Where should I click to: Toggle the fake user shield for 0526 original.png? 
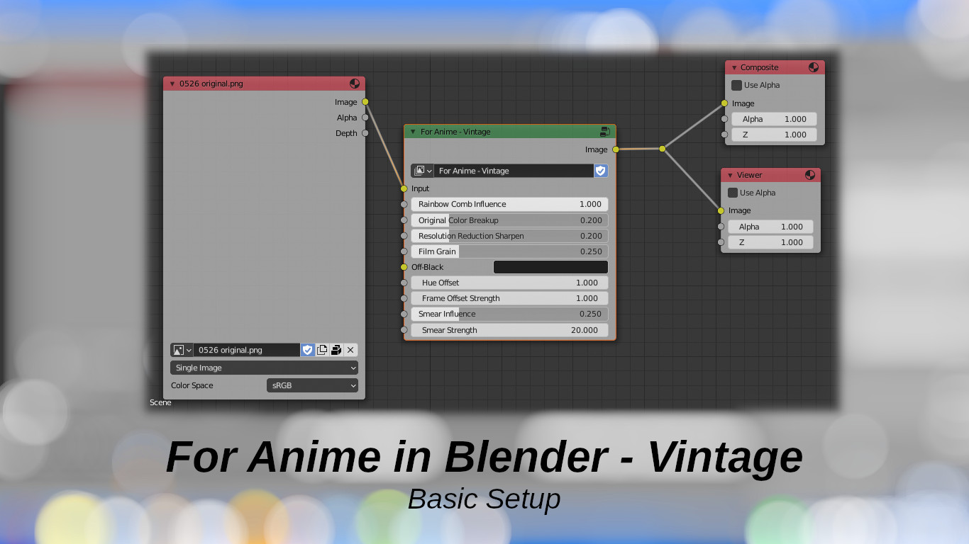(x=307, y=349)
